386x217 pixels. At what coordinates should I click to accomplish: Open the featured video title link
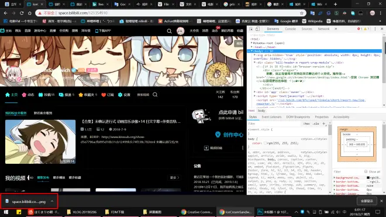(130, 122)
